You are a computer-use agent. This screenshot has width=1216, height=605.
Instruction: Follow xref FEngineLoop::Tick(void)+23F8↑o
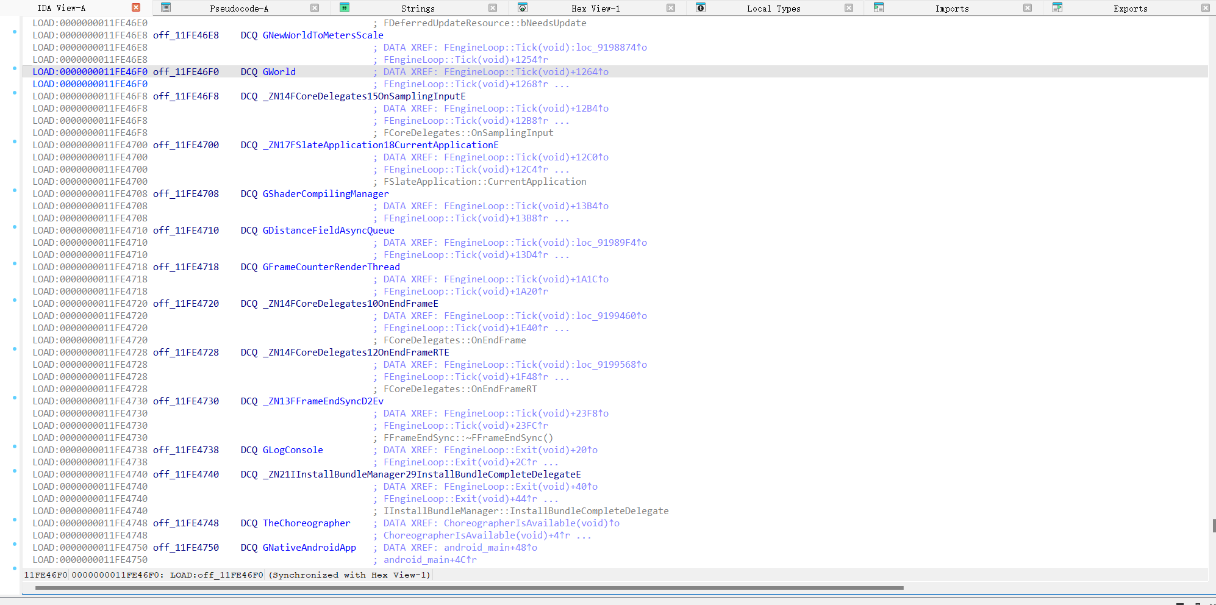pyautogui.click(x=526, y=413)
